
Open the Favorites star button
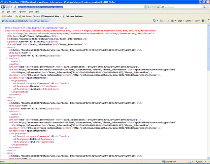coord(7,16)
